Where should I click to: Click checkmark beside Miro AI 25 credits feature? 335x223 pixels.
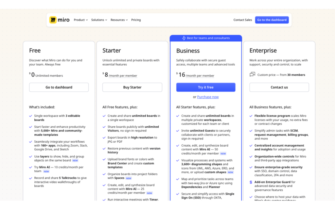coord(104,185)
